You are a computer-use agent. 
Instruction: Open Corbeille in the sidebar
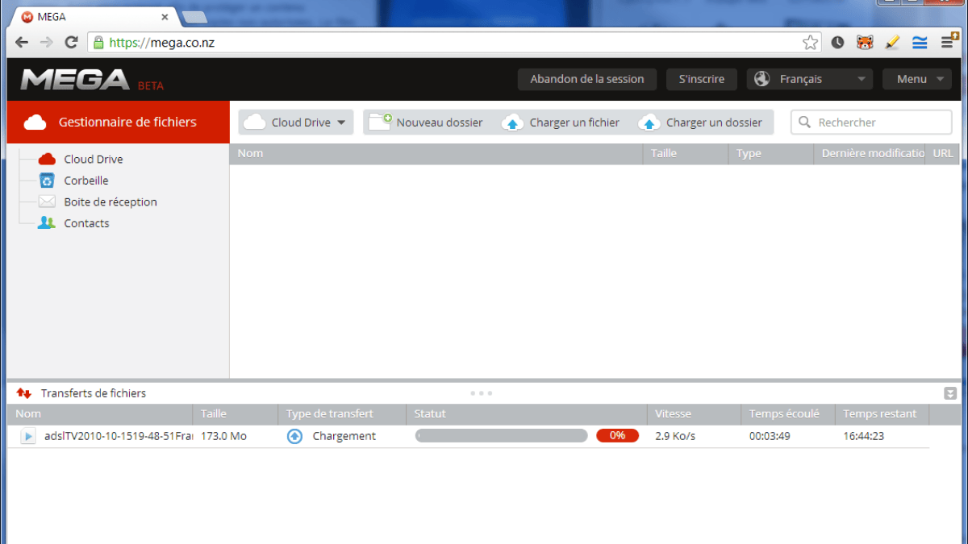point(86,181)
